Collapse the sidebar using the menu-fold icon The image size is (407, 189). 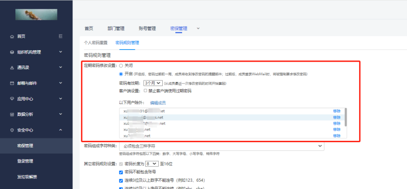coord(60,36)
